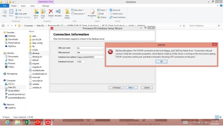Switch to large icons view toggle
223x135 pixels.
pos(220,117)
